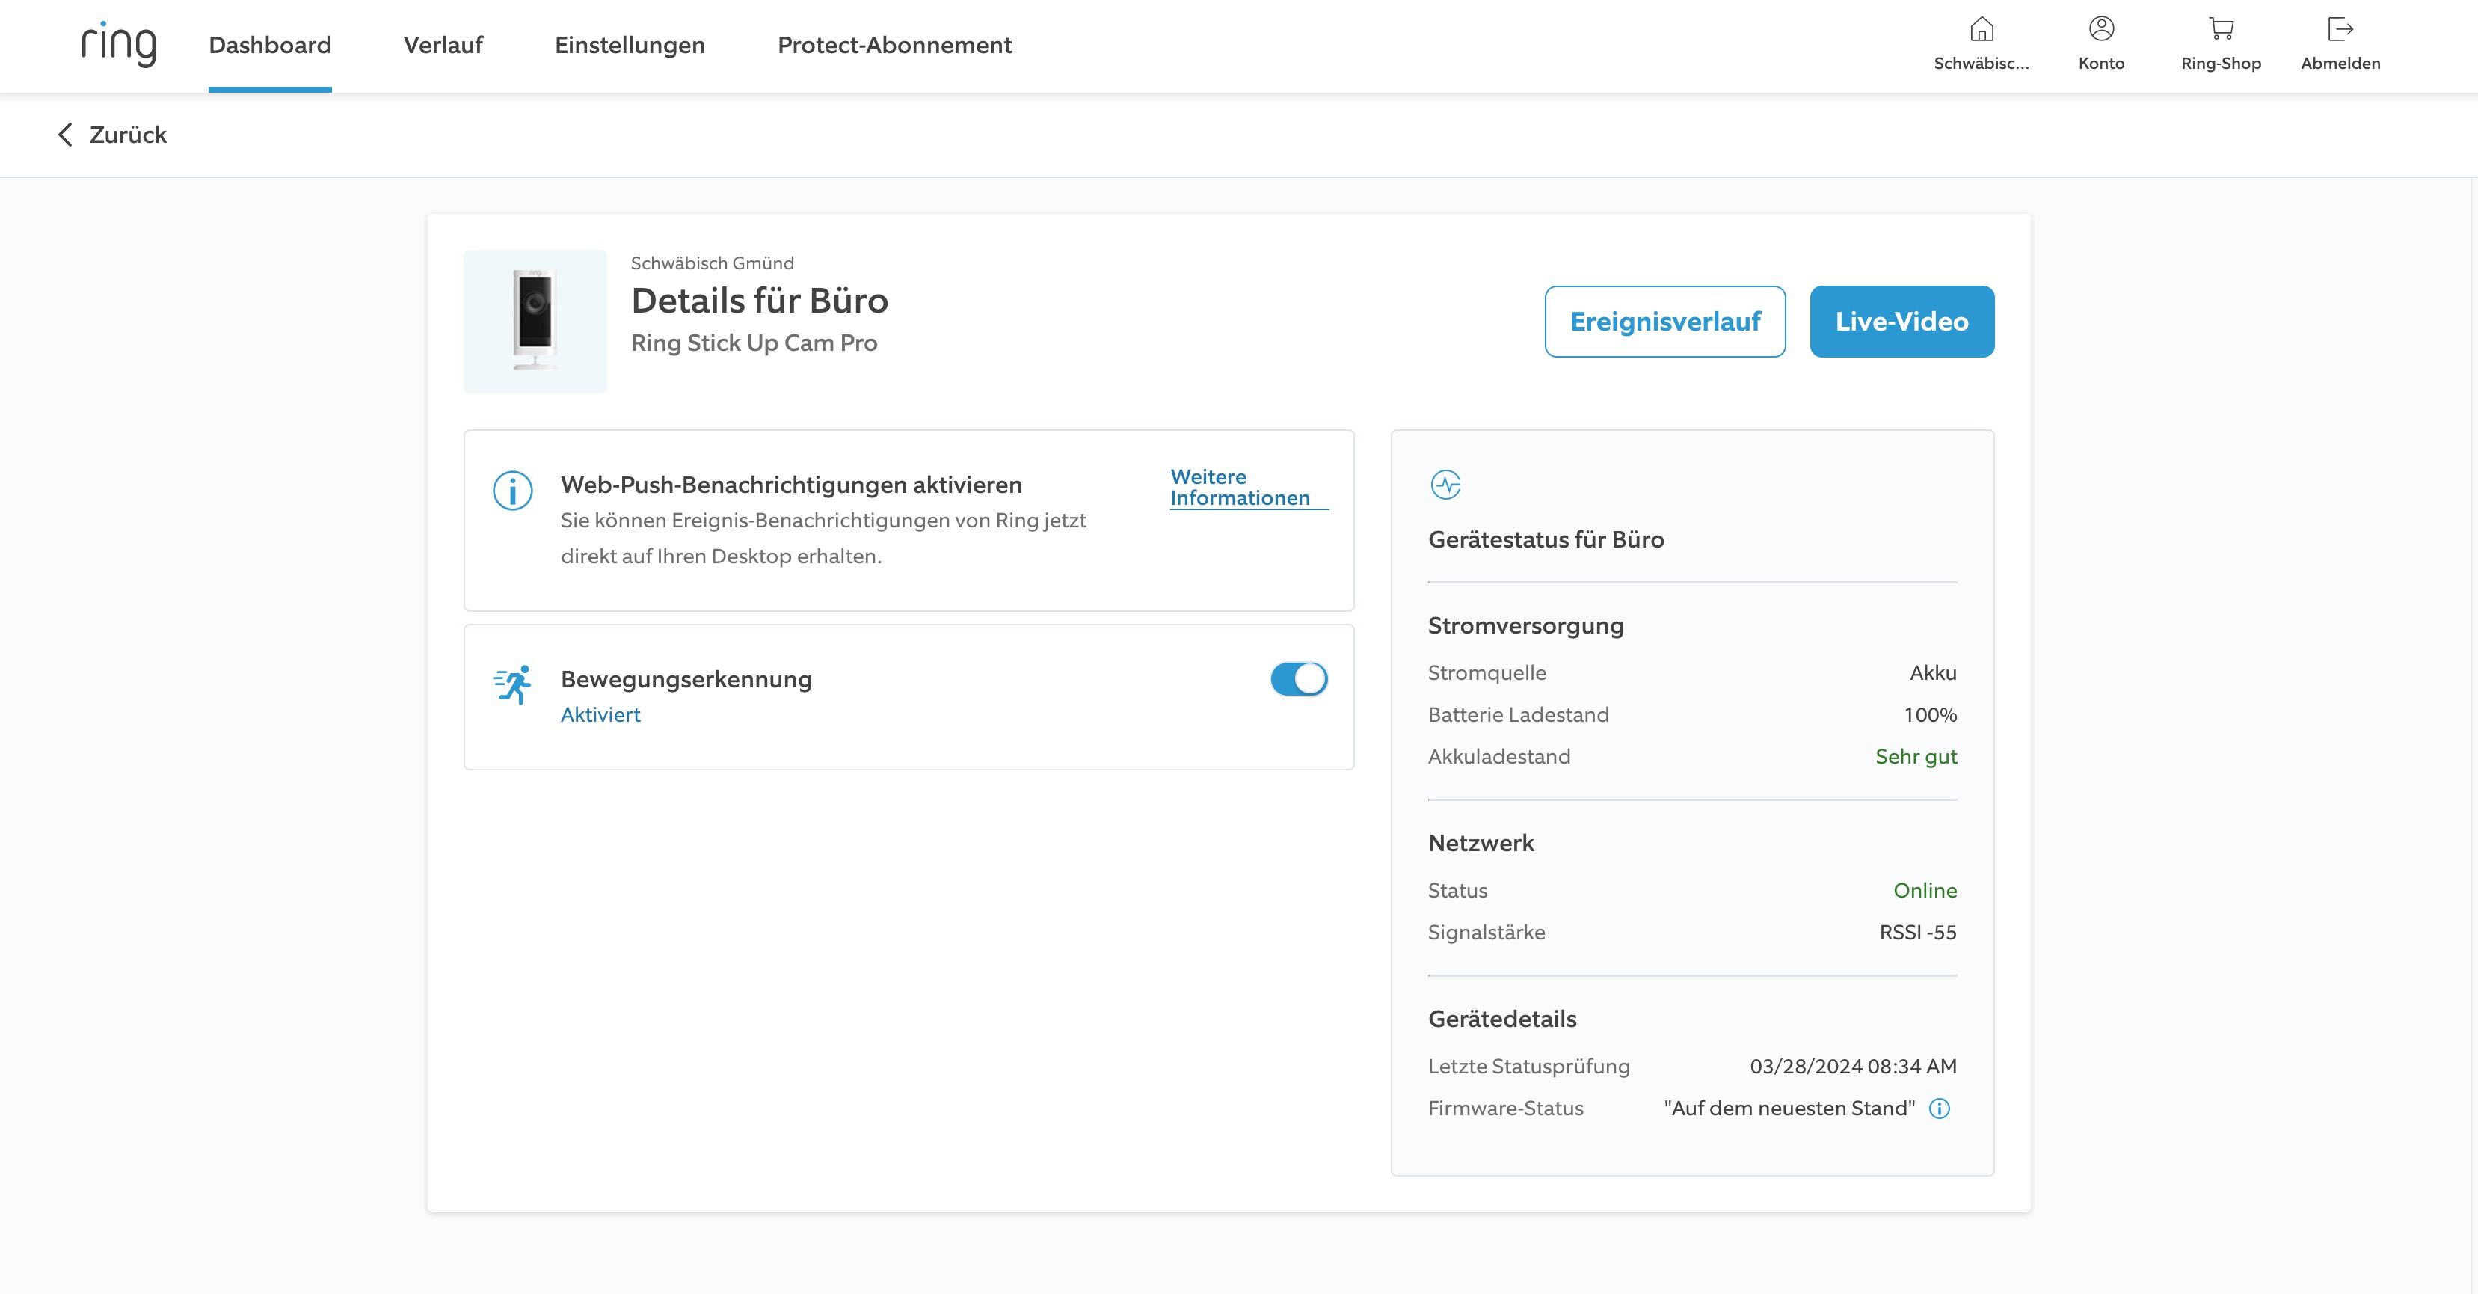Disable the Bewegungserkennung toggle
Viewport: 2478px width, 1294px height.
(1299, 679)
